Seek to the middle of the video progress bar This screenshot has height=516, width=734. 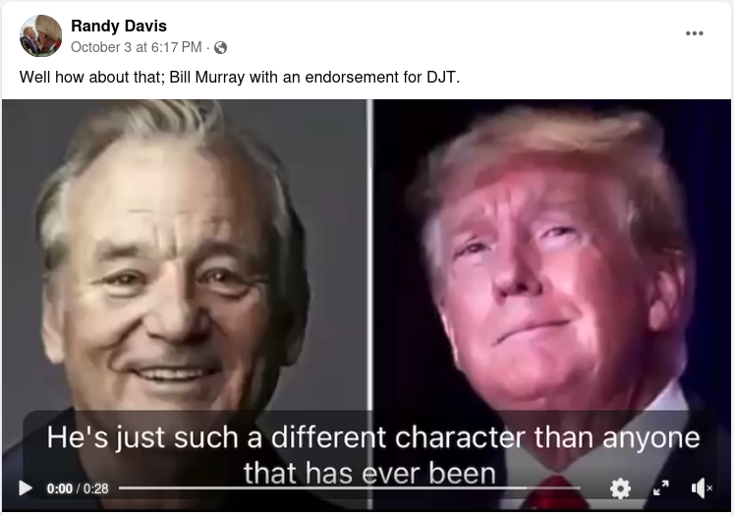tap(350, 487)
